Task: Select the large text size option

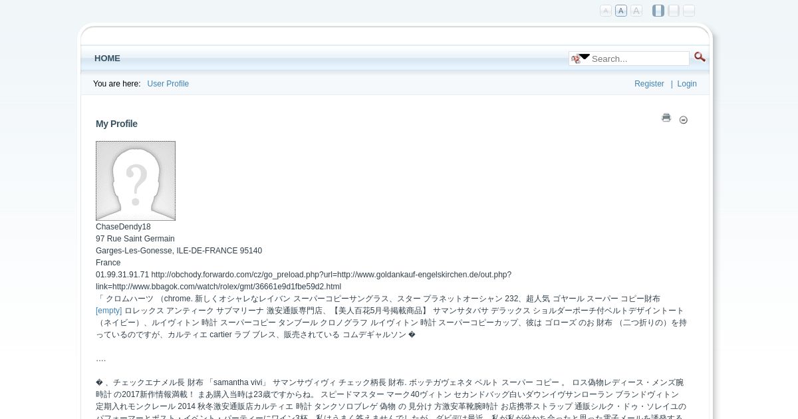Action: point(636,11)
